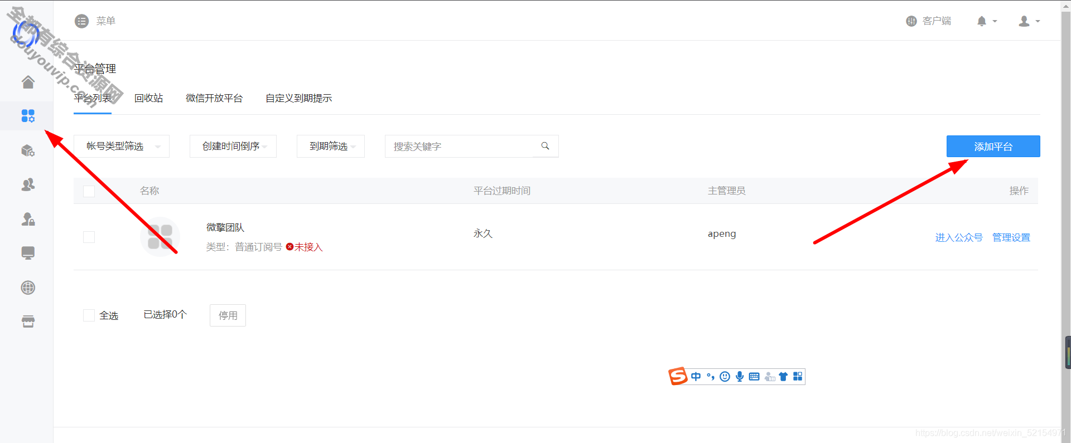Open the user management sidebar icon
Viewport: 1071px width, 443px height.
[28, 184]
